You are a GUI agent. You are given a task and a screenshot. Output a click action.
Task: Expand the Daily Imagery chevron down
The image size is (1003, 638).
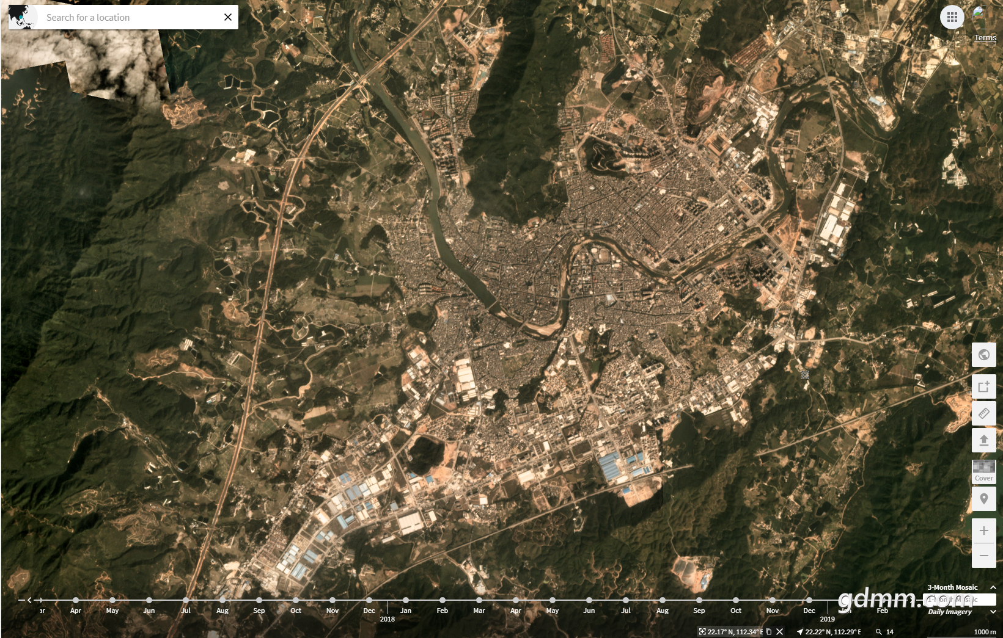(993, 612)
